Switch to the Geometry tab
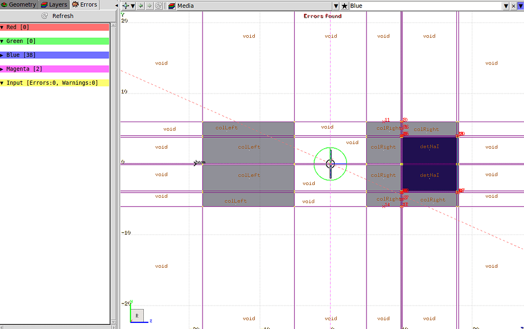The height and width of the screenshot is (329, 524). point(19,4)
